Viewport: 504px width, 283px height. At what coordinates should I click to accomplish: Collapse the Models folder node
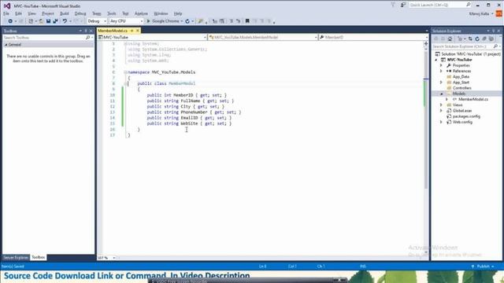tap(441, 94)
